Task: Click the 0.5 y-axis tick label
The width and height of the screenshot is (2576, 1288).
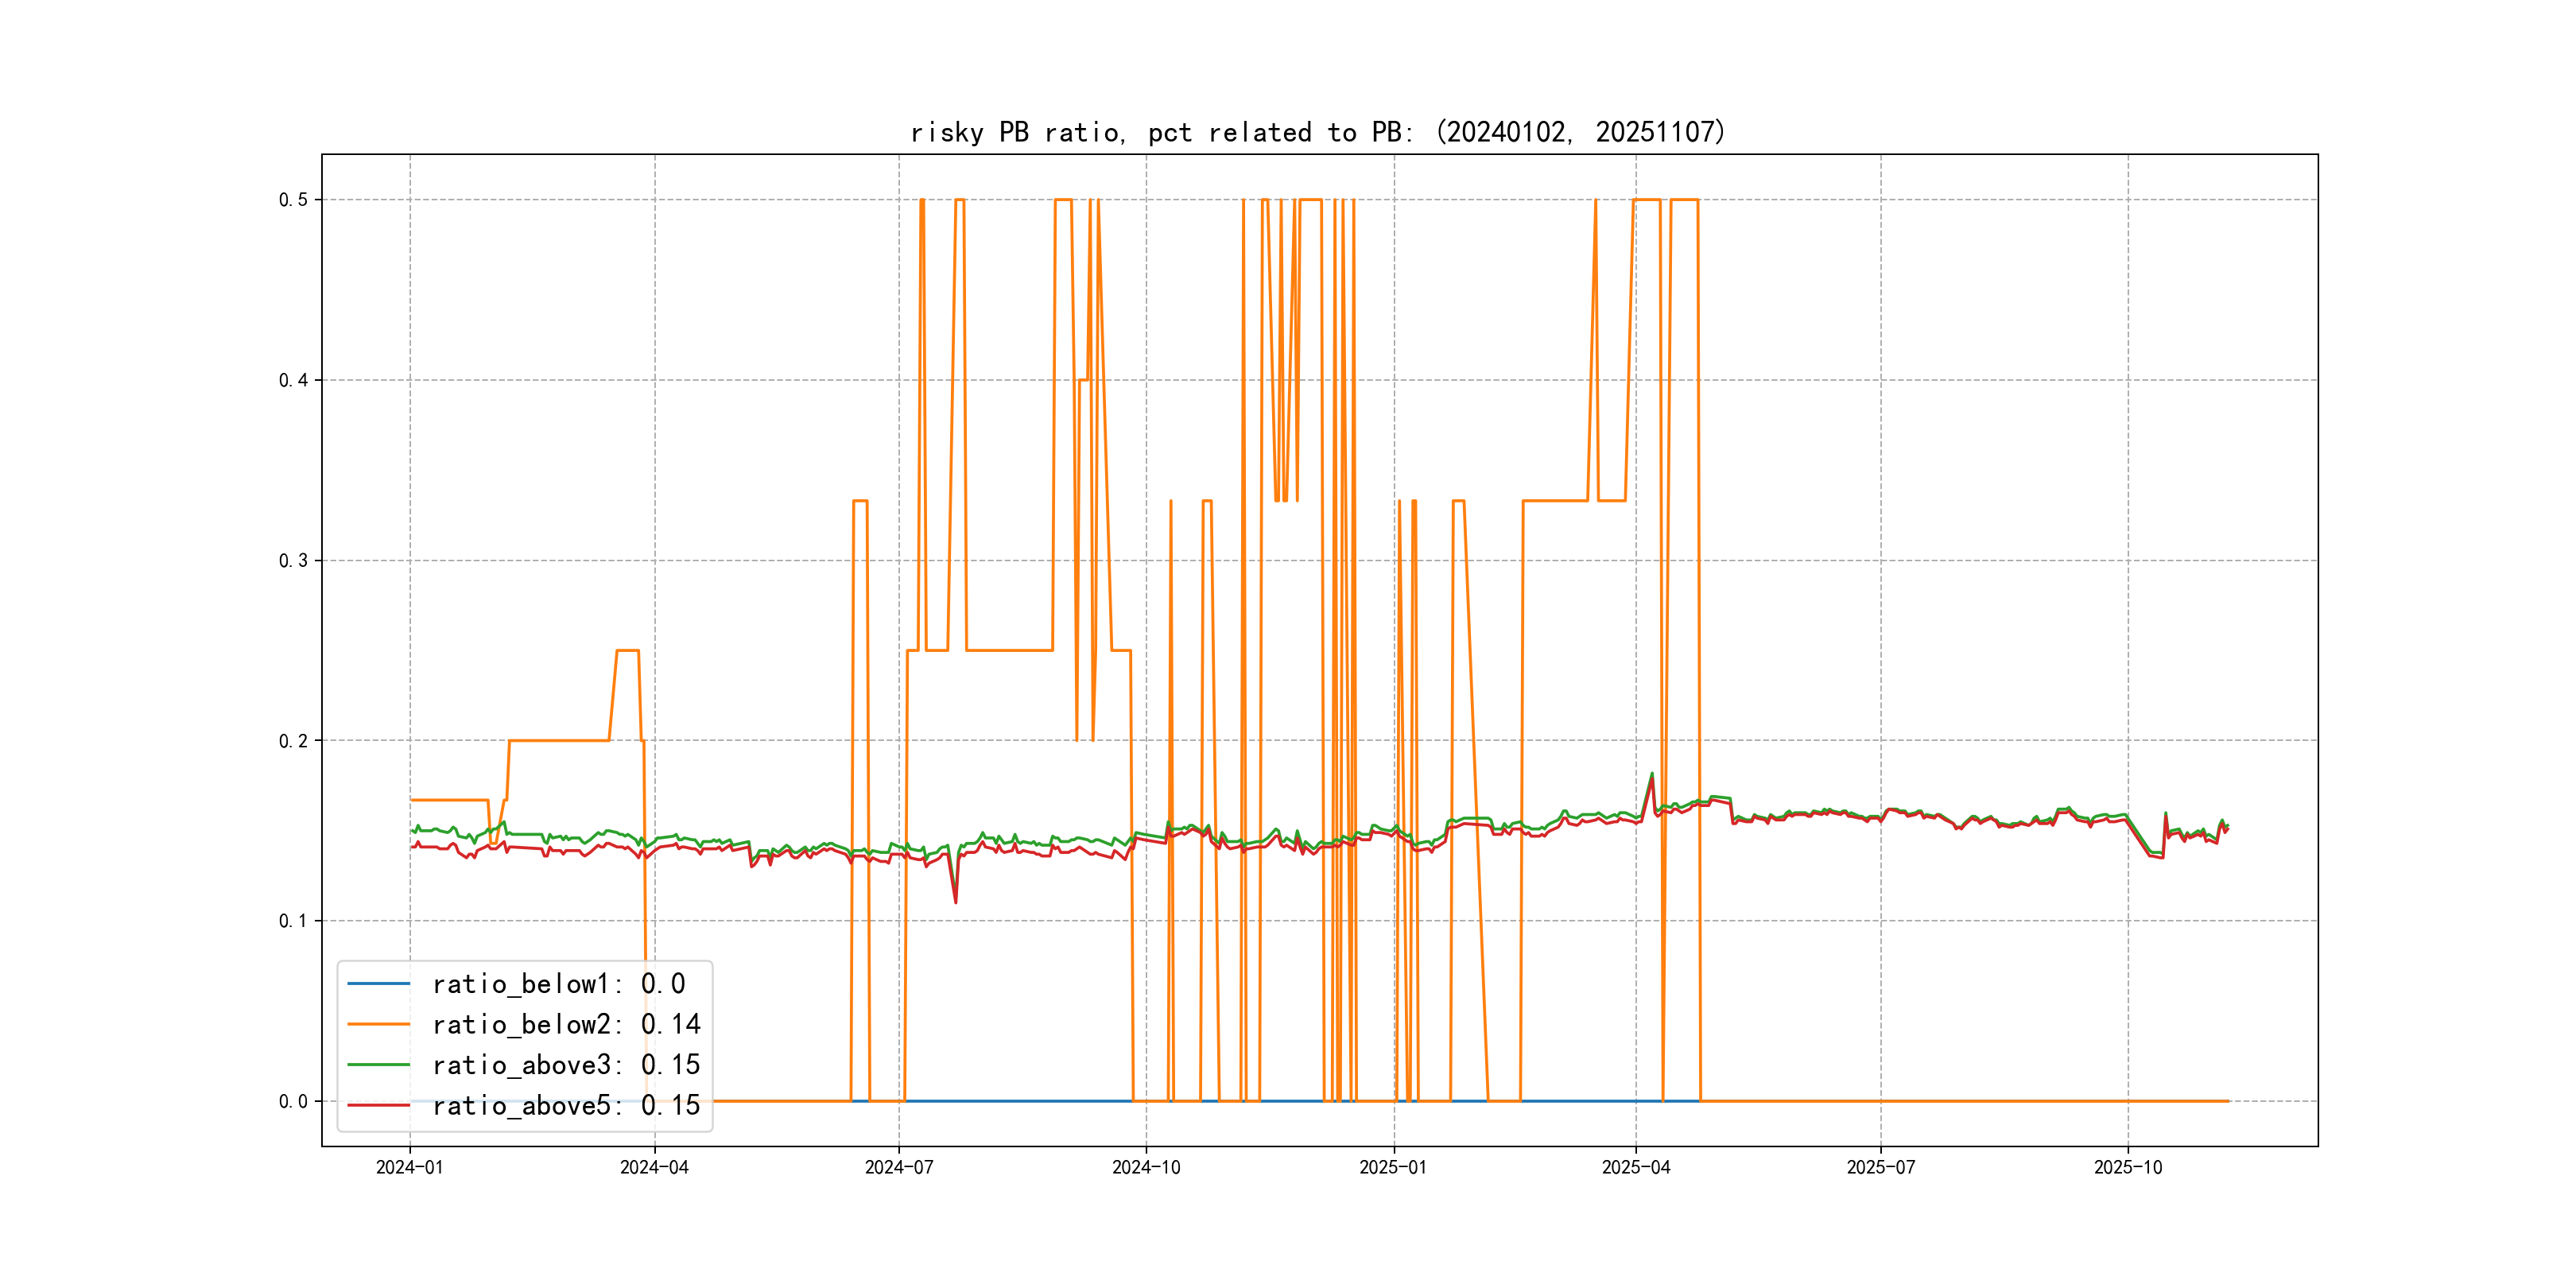Action: tap(293, 200)
